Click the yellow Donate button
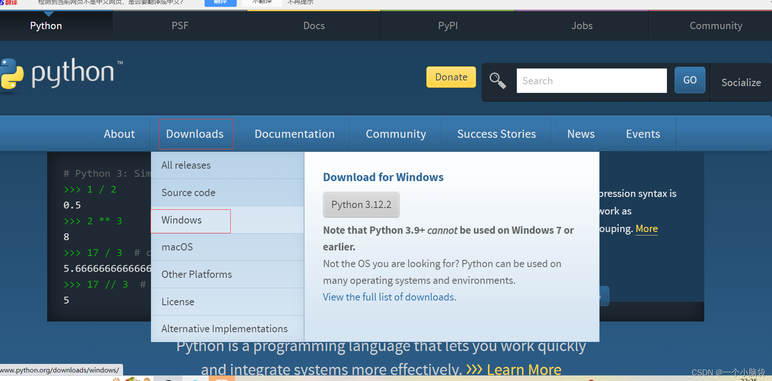772x381 pixels. pyautogui.click(x=451, y=77)
